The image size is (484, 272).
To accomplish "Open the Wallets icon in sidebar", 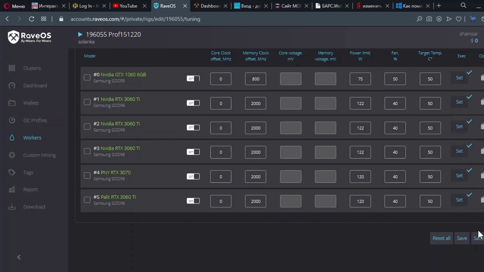I will 12,103.
